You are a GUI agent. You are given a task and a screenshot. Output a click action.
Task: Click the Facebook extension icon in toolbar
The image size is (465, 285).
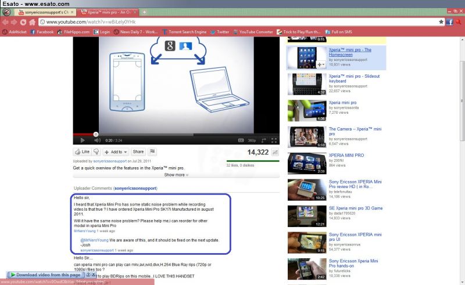[x=449, y=22]
